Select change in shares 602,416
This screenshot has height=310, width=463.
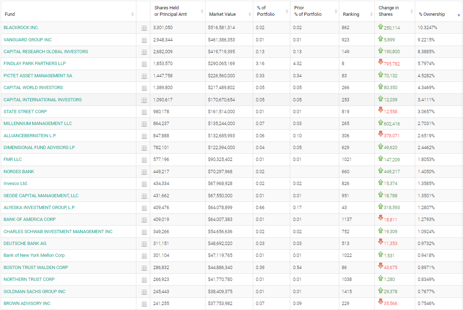(x=392, y=124)
